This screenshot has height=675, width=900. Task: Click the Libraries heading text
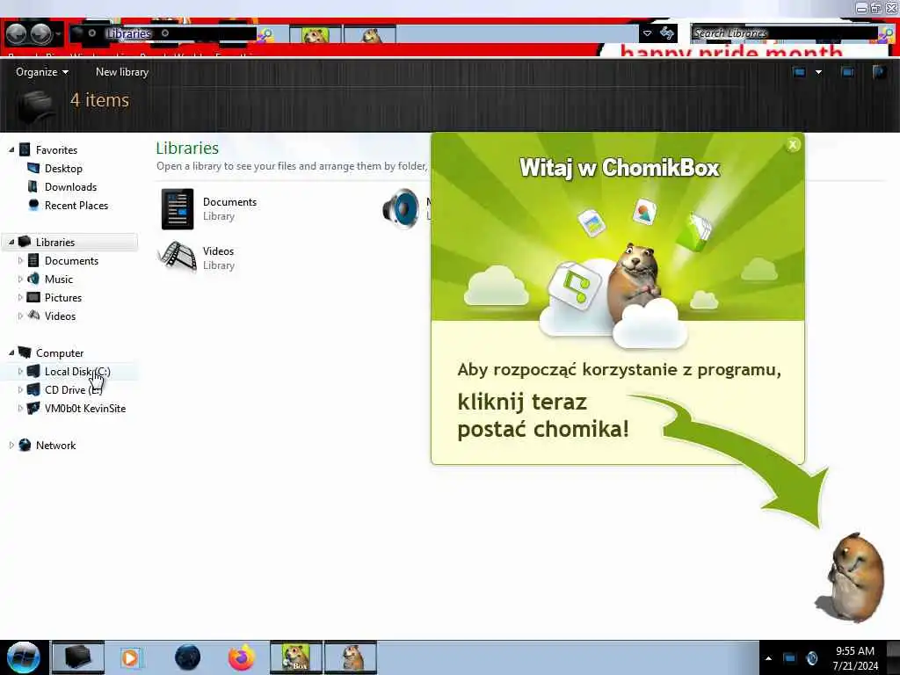187,148
